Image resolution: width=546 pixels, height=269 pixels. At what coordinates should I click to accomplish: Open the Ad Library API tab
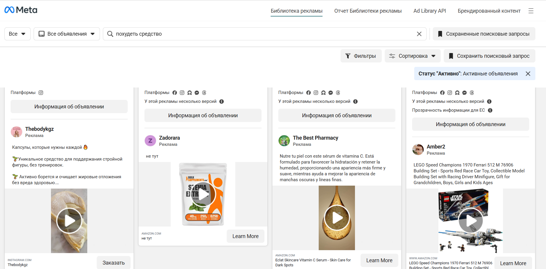pos(429,11)
